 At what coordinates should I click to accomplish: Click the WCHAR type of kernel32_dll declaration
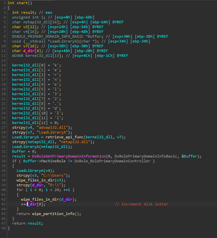17,56
